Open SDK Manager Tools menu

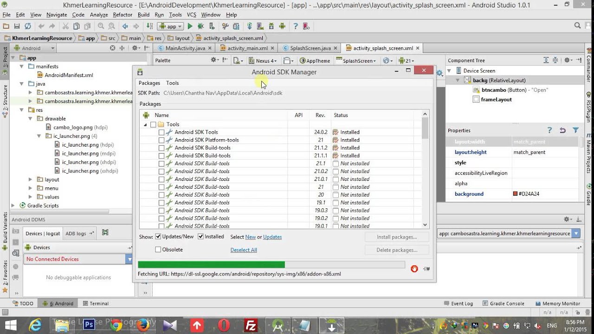pyautogui.click(x=172, y=83)
